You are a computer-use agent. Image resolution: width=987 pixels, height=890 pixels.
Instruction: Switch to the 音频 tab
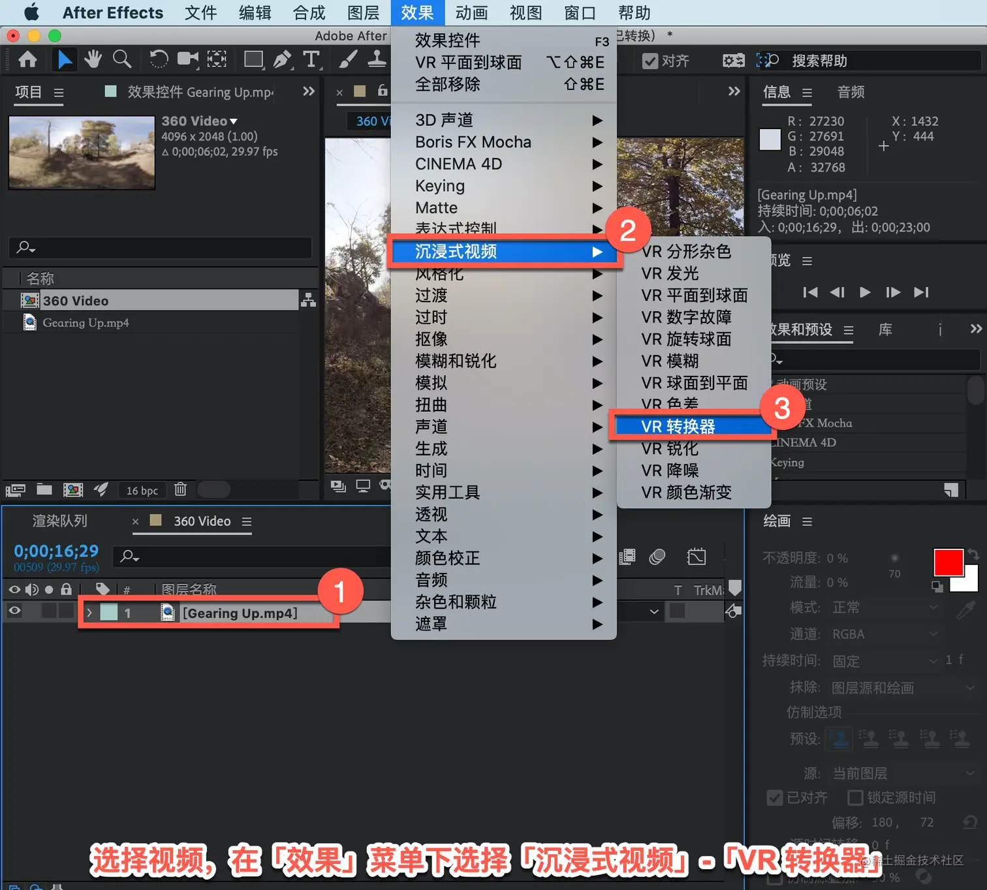point(851,92)
